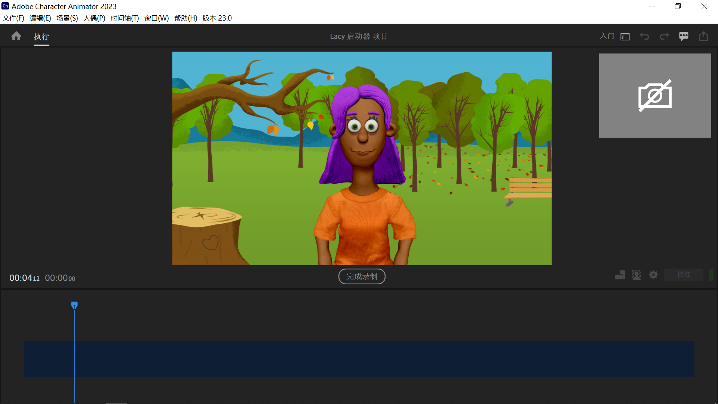Viewport: 718px width, 404px height.
Task: Redo with the forward arrow icon
Action: click(664, 36)
